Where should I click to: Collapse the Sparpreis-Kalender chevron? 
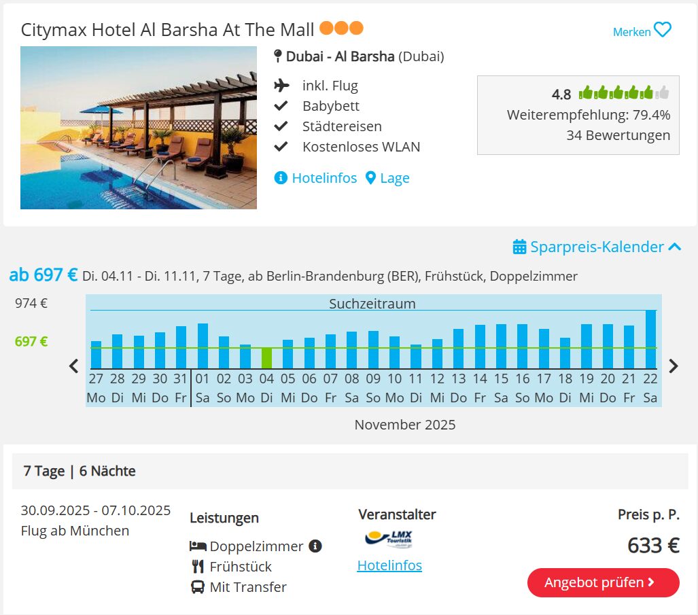(674, 247)
